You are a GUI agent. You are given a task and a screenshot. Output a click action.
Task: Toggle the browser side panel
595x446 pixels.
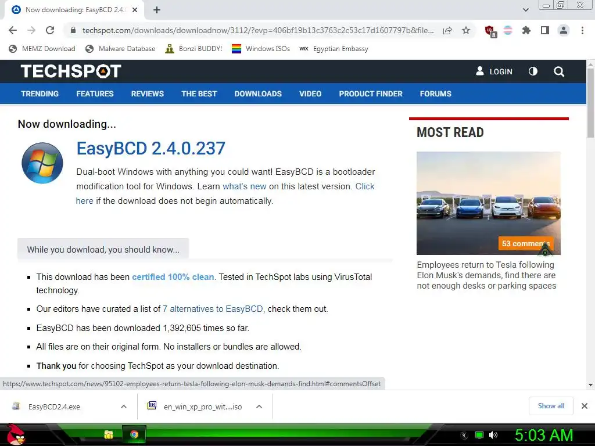(545, 30)
